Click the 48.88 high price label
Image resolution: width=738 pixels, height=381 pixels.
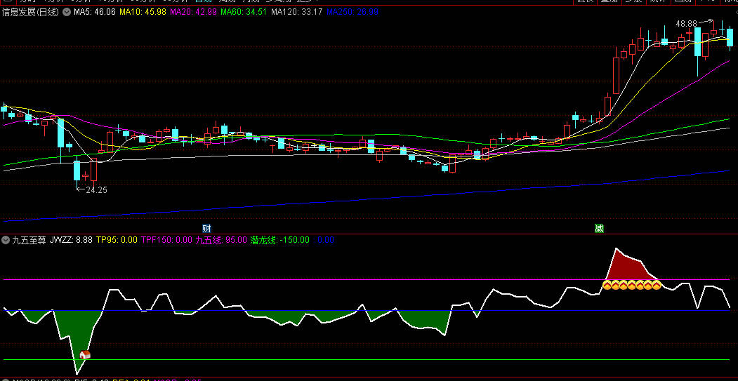(x=686, y=23)
